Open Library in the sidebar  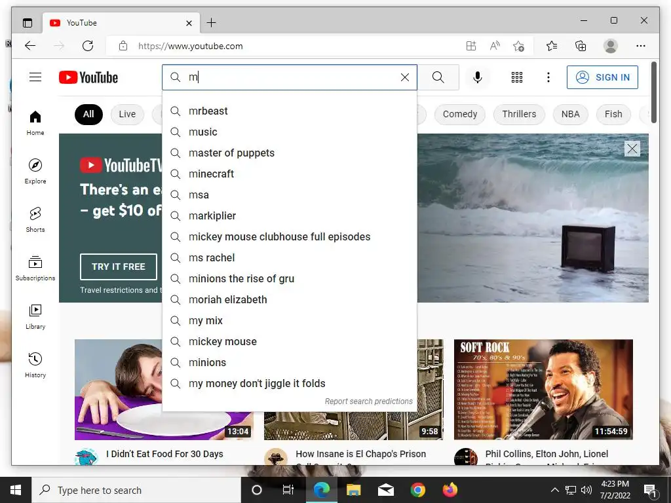click(x=35, y=316)
